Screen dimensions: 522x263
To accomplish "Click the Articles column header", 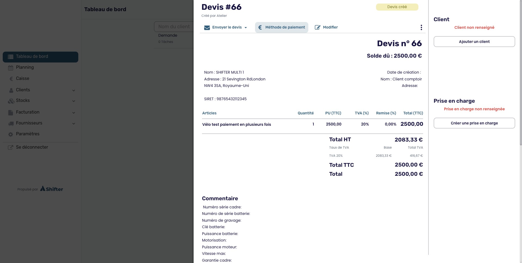I will [x=209, y=113].
